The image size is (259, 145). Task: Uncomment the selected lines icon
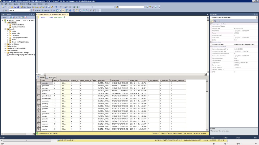[87, 10]
